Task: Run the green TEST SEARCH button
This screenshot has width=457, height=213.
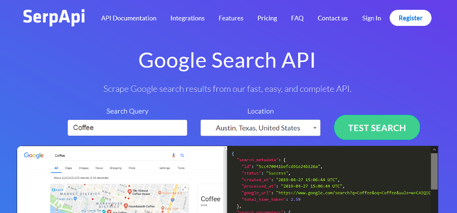Action: [x=377, y=128]
